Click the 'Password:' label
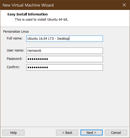Screen dimensions: 130x138 15,59
